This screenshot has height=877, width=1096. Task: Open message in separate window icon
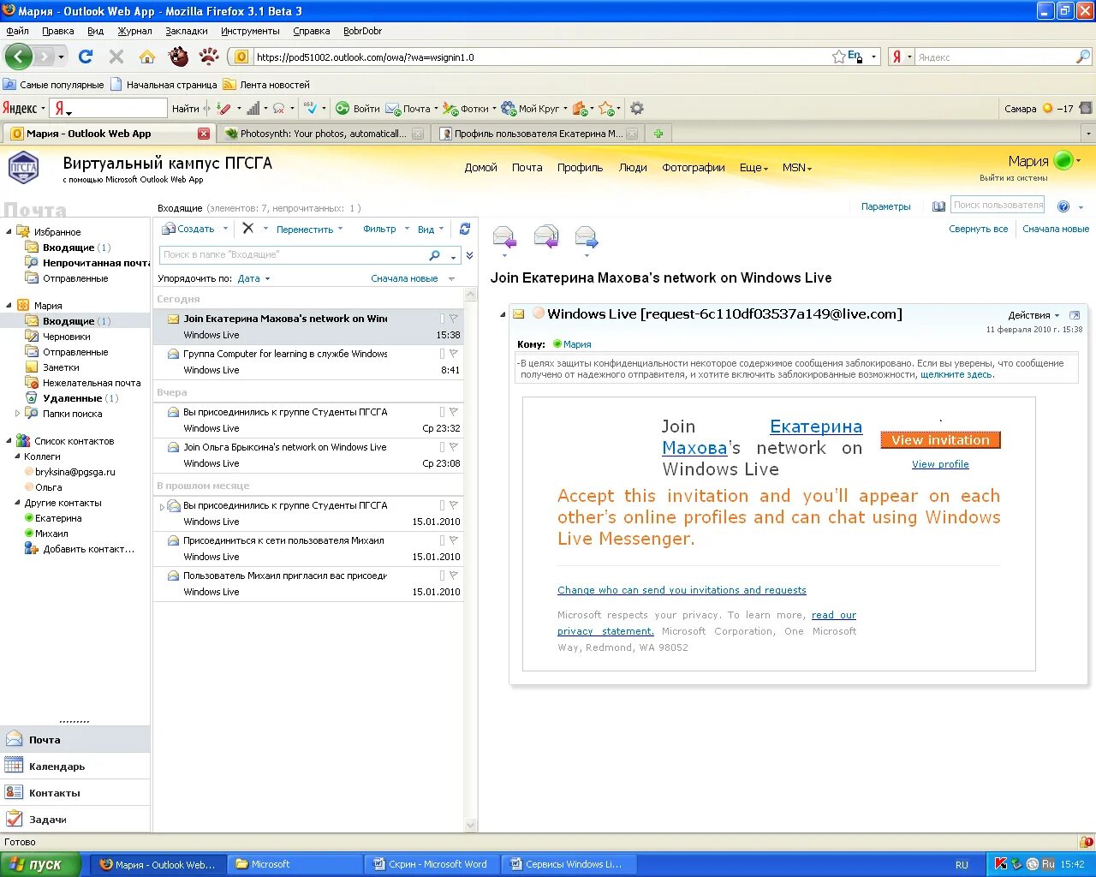[1075, 315]
